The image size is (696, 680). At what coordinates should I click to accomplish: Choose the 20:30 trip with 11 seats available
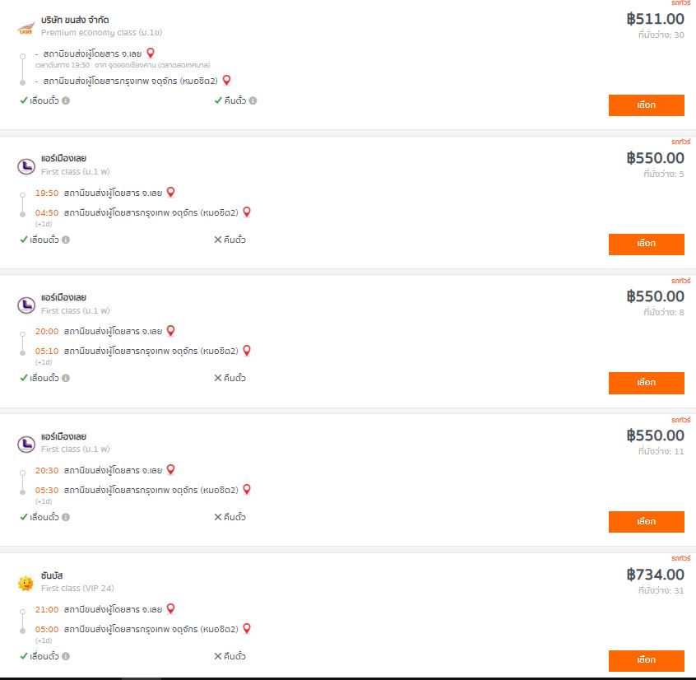point(646,521)
